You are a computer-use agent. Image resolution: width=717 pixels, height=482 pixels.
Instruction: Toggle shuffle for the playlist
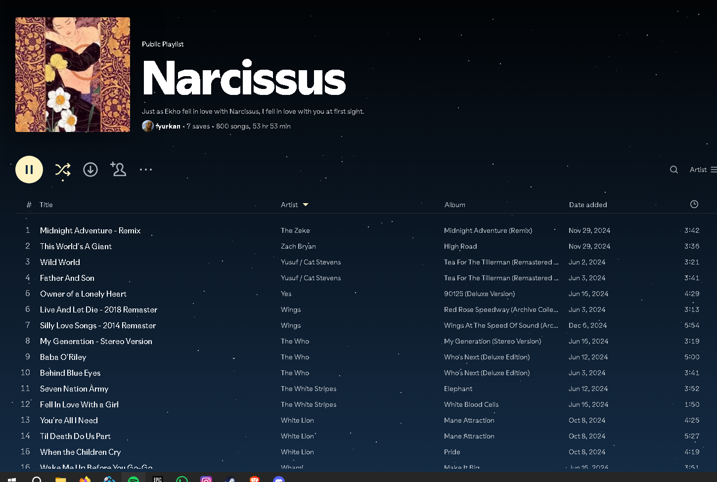(x=63, y=170)
